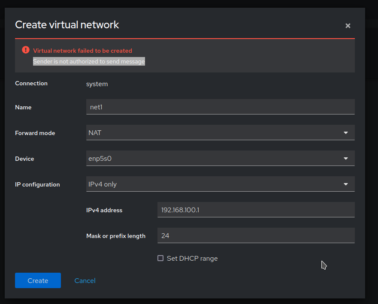Expand the Device selector showing enp5s0
This screenshot has width=378, height=304.
click(220, 158)
